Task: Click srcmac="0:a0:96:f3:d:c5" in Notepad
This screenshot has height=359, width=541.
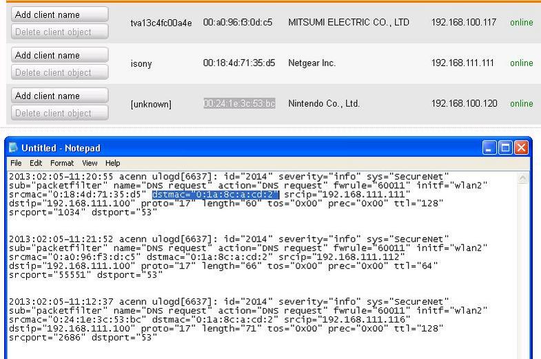Action: (x=74, y=257)
